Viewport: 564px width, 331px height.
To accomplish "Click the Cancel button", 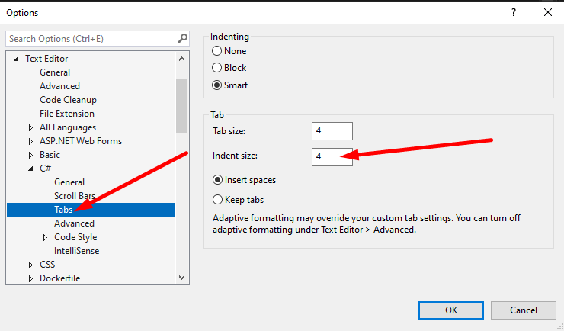I will [523, 310].
